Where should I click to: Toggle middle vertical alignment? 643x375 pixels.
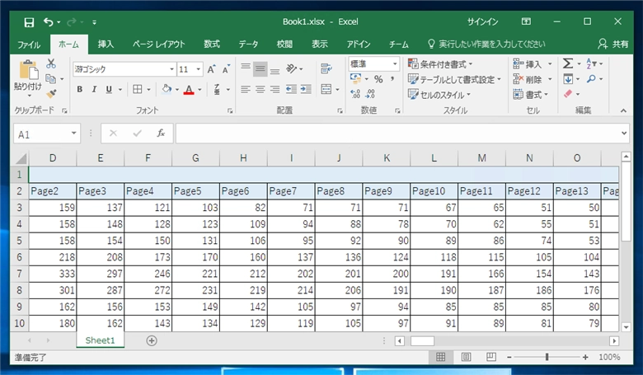coord(260,68)
